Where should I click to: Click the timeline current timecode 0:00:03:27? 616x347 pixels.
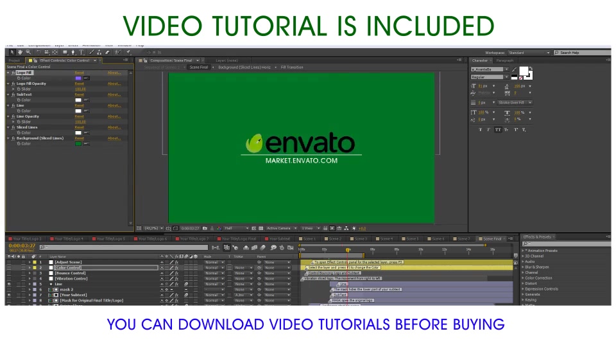click(x=22, y=245)
